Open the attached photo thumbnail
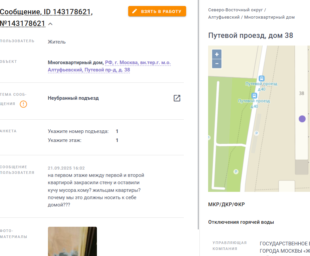Viewport: 310px width, 256px height. click(x=72, y=241)
